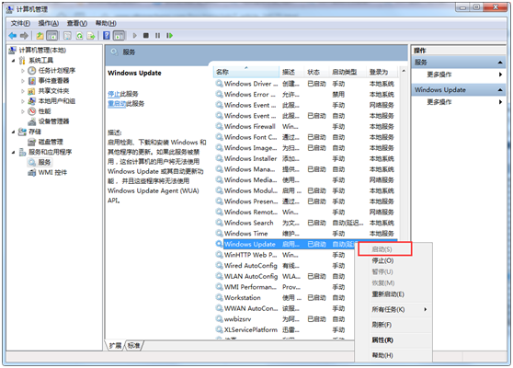Toggle the Show/Hide action pane icon
This screenshot has height=368, width=513.
(119, 35)
